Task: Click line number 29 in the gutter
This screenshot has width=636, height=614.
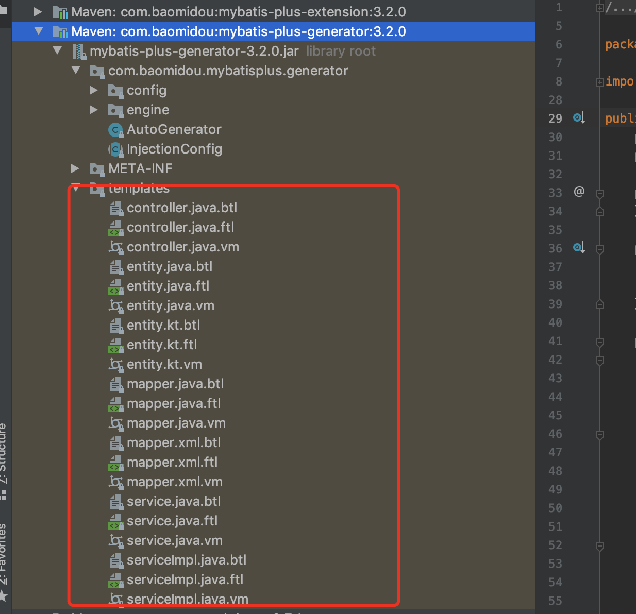Action: pos(555,118)
